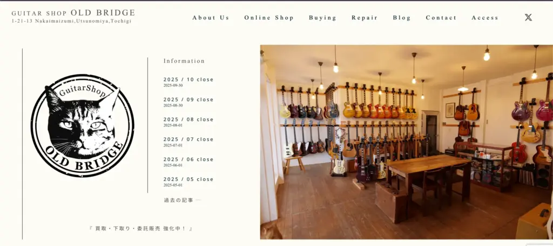Image resolution: width=553 pixels, height=246 pixels.
Task: Click the 買取・下取り・委託販売 強化中 banner text
Action: point(141,228)
